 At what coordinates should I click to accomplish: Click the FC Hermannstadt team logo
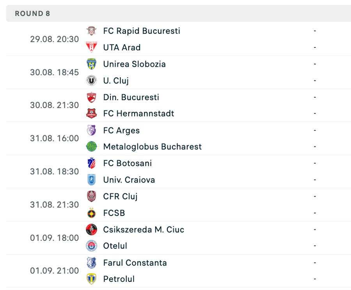pyautogui.click(x=91, y=113)
